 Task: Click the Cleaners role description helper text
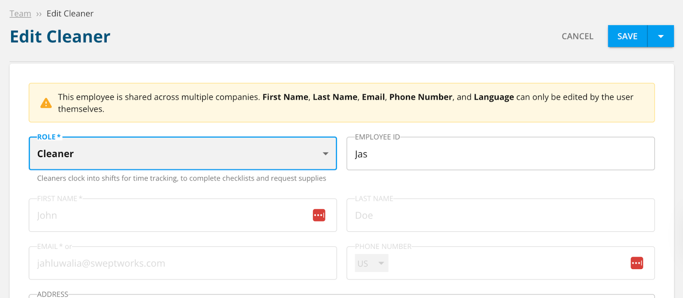pyautogui.click(x=181, y=178)
